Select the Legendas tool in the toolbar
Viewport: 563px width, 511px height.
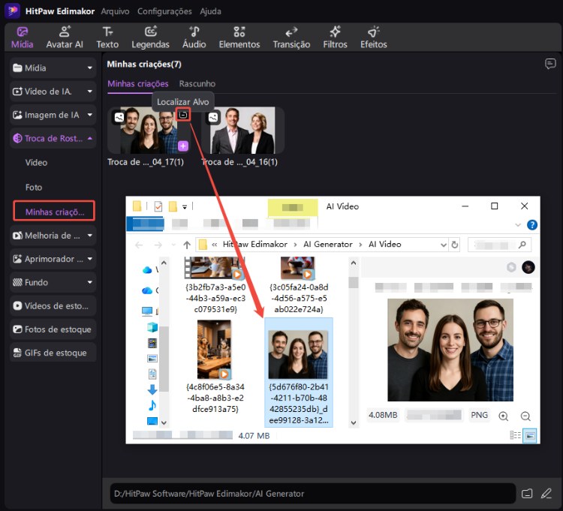[x=150, y=37]
